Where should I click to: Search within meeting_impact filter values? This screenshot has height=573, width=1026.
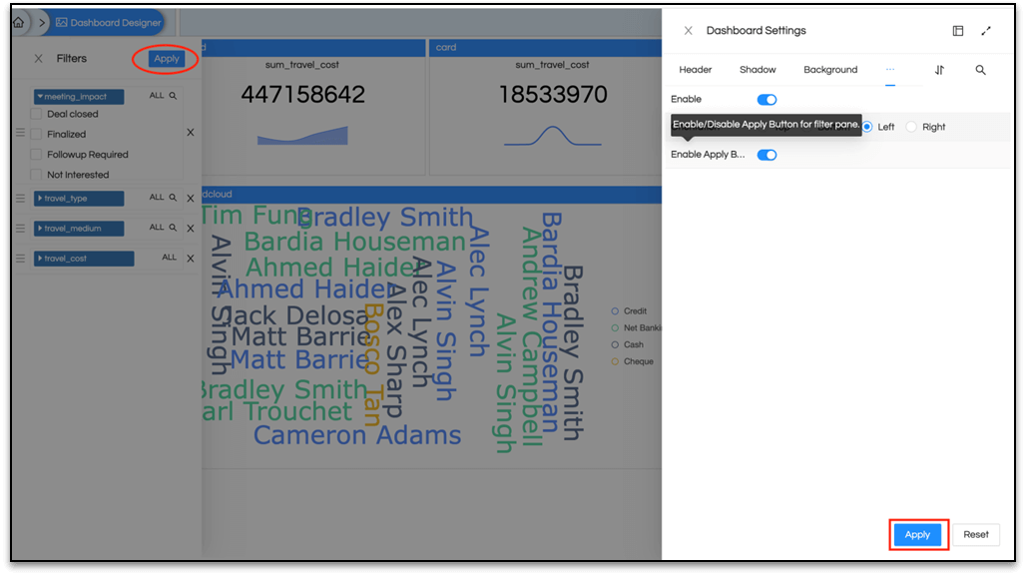pyautogui.click(x=174, y=96)
